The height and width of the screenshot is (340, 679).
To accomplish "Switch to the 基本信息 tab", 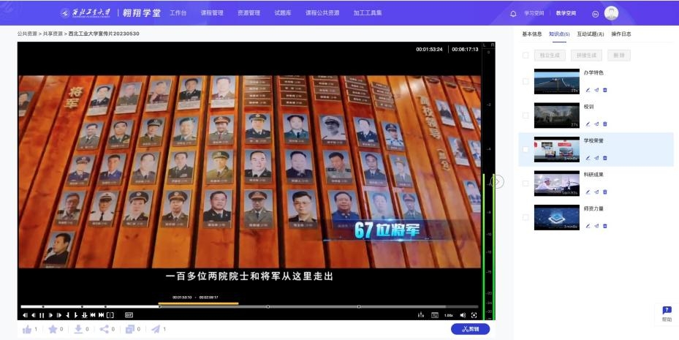I will (x=531, y=34).
